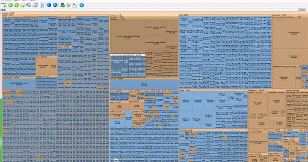Select the wide blue block under the highlighted folder
The image size is (308, 162).
pyautogui.click(x=144, y=85)
